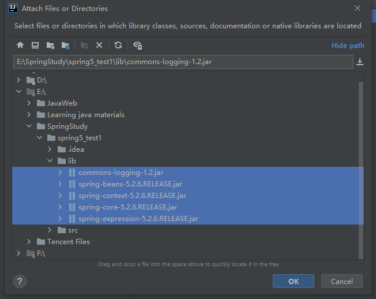Viewport: 376px width, 299px height.
Task: Select Learning java materials folder label
Action: click(x=86, y=115)
